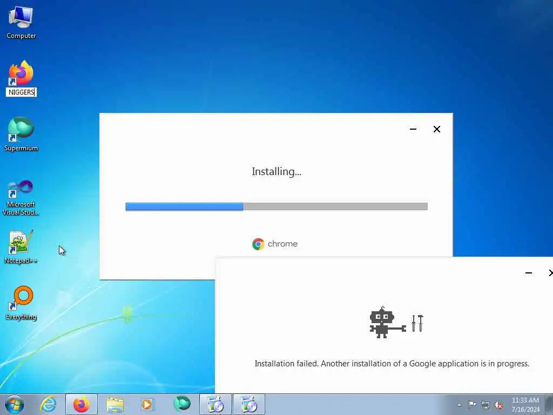Open the Action Center flag icon
The height and width of the screenshot is (415, 553).
click(472, 405)
